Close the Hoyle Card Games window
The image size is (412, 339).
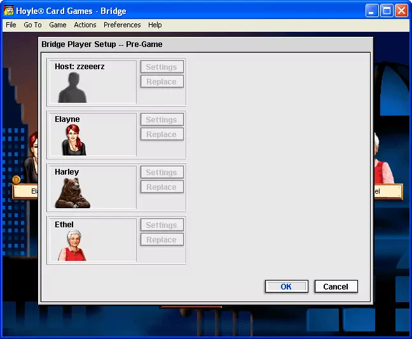point(402,11)
